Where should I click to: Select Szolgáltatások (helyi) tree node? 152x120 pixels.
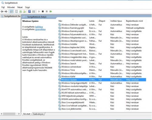(x=11, y=16)
